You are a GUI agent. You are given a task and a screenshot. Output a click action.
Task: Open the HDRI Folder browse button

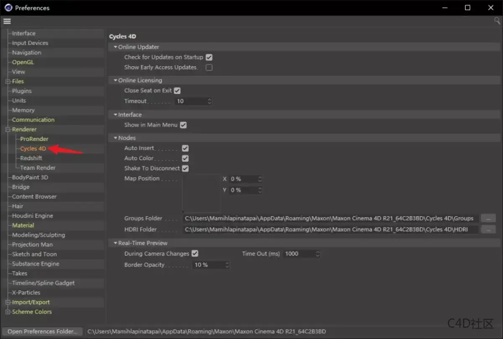(487, 229)
